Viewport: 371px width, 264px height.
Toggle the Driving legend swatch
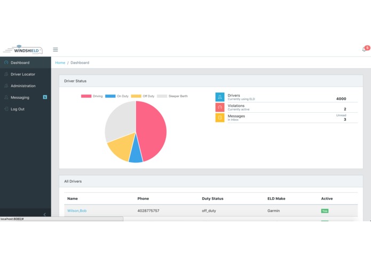[x=86, y=96]
